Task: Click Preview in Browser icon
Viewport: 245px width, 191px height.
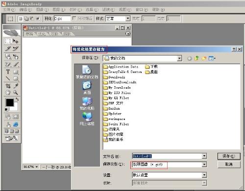Action: (16, 124)
